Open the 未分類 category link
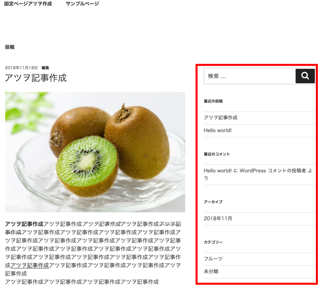This screenshot has width=320, height=287. coord(211,272)
